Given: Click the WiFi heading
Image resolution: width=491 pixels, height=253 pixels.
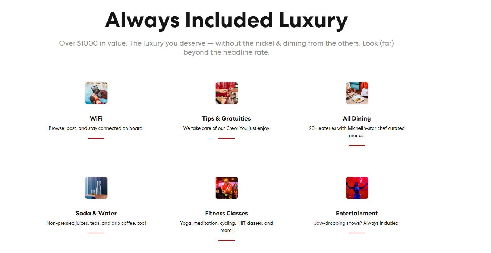Looking at the screenshot, I should point(96,118).
